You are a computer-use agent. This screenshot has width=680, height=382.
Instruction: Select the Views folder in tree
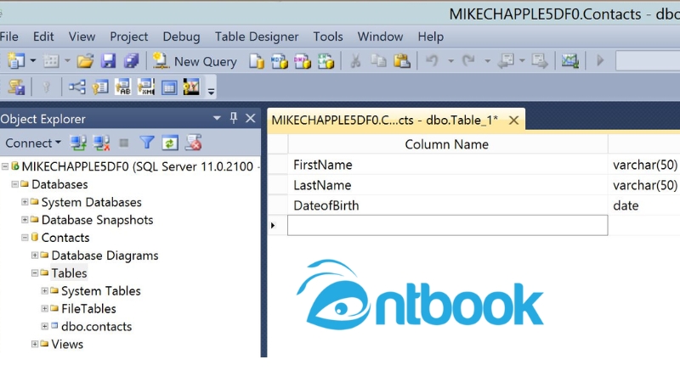67,344
